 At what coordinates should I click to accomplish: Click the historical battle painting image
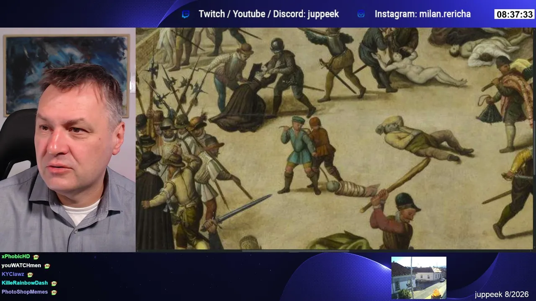pyautogui.click(x=334, y=138)
